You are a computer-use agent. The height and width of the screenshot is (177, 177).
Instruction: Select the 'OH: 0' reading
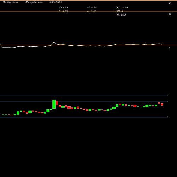(x=119, y=11)
